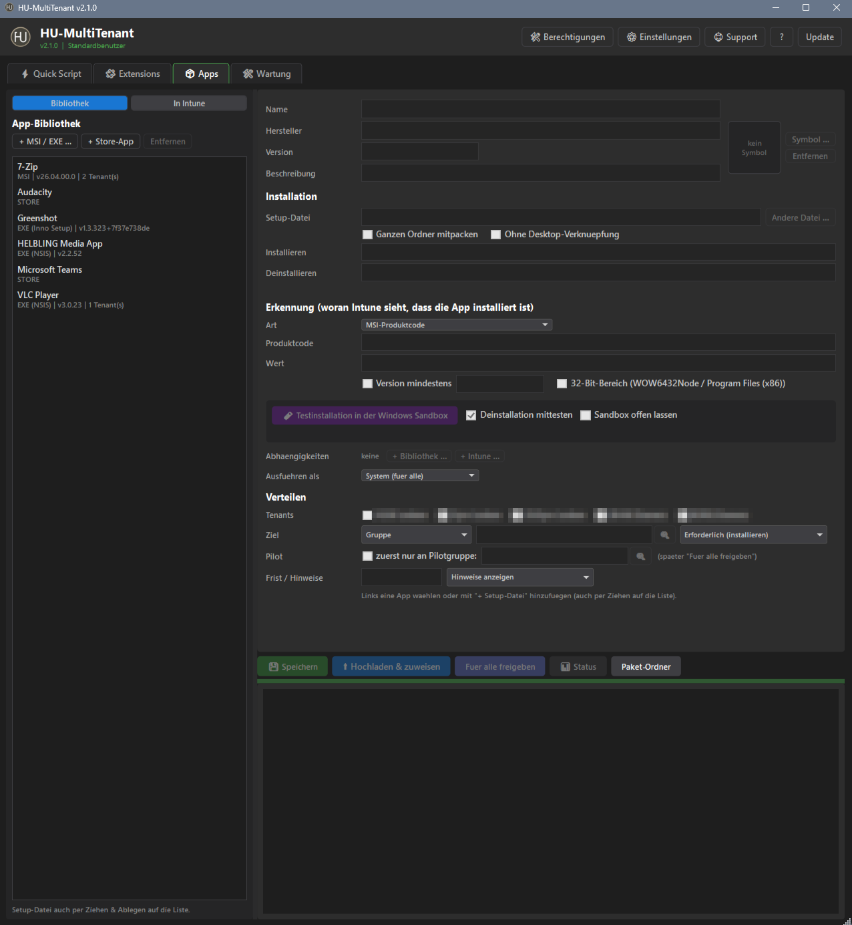
Task: Focus the Produktcode input field
Action: click(598, 343)
